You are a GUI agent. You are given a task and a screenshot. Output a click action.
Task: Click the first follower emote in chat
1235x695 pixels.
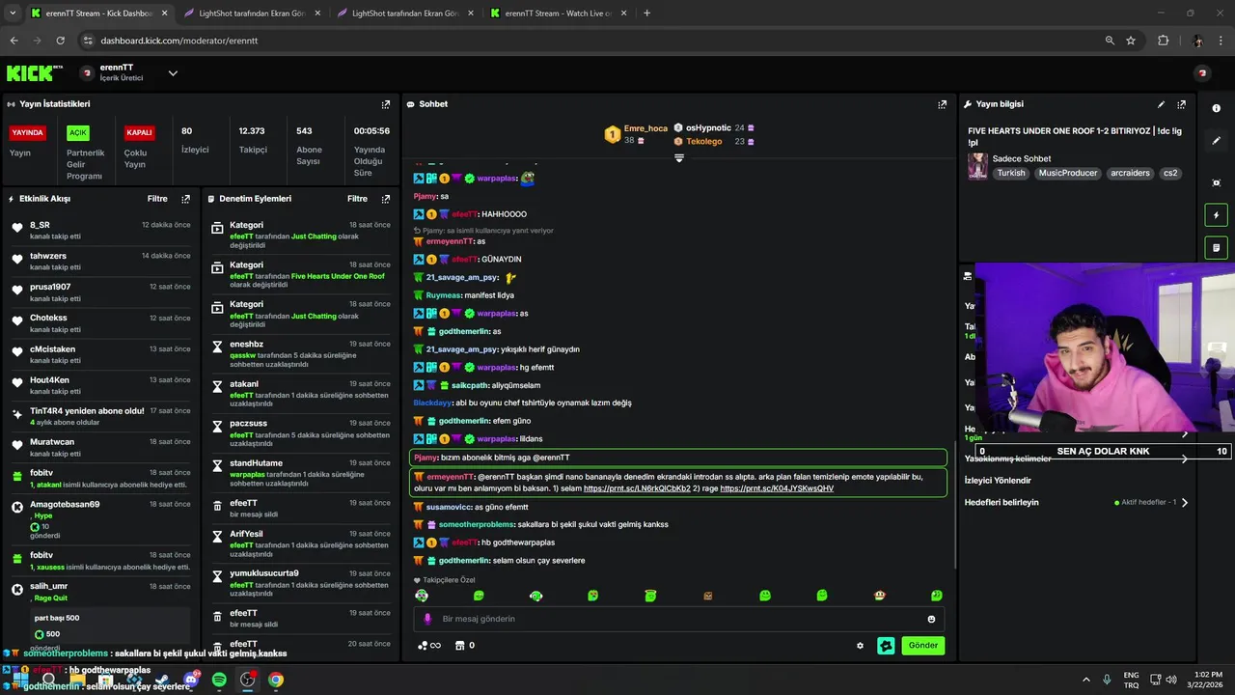tap(422, 596)
